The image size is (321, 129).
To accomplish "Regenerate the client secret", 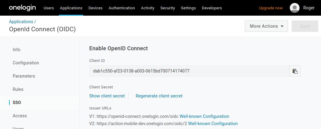I will pos(159,96).
